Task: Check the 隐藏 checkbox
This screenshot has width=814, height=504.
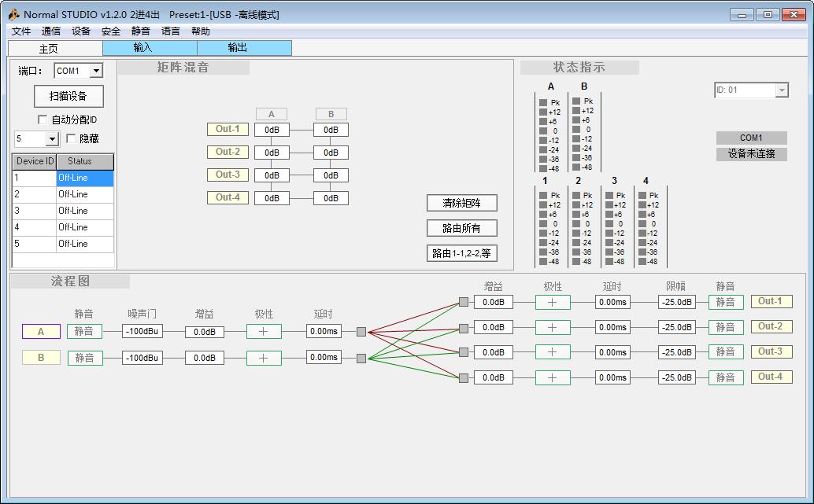Action: (x=71, y=138)
